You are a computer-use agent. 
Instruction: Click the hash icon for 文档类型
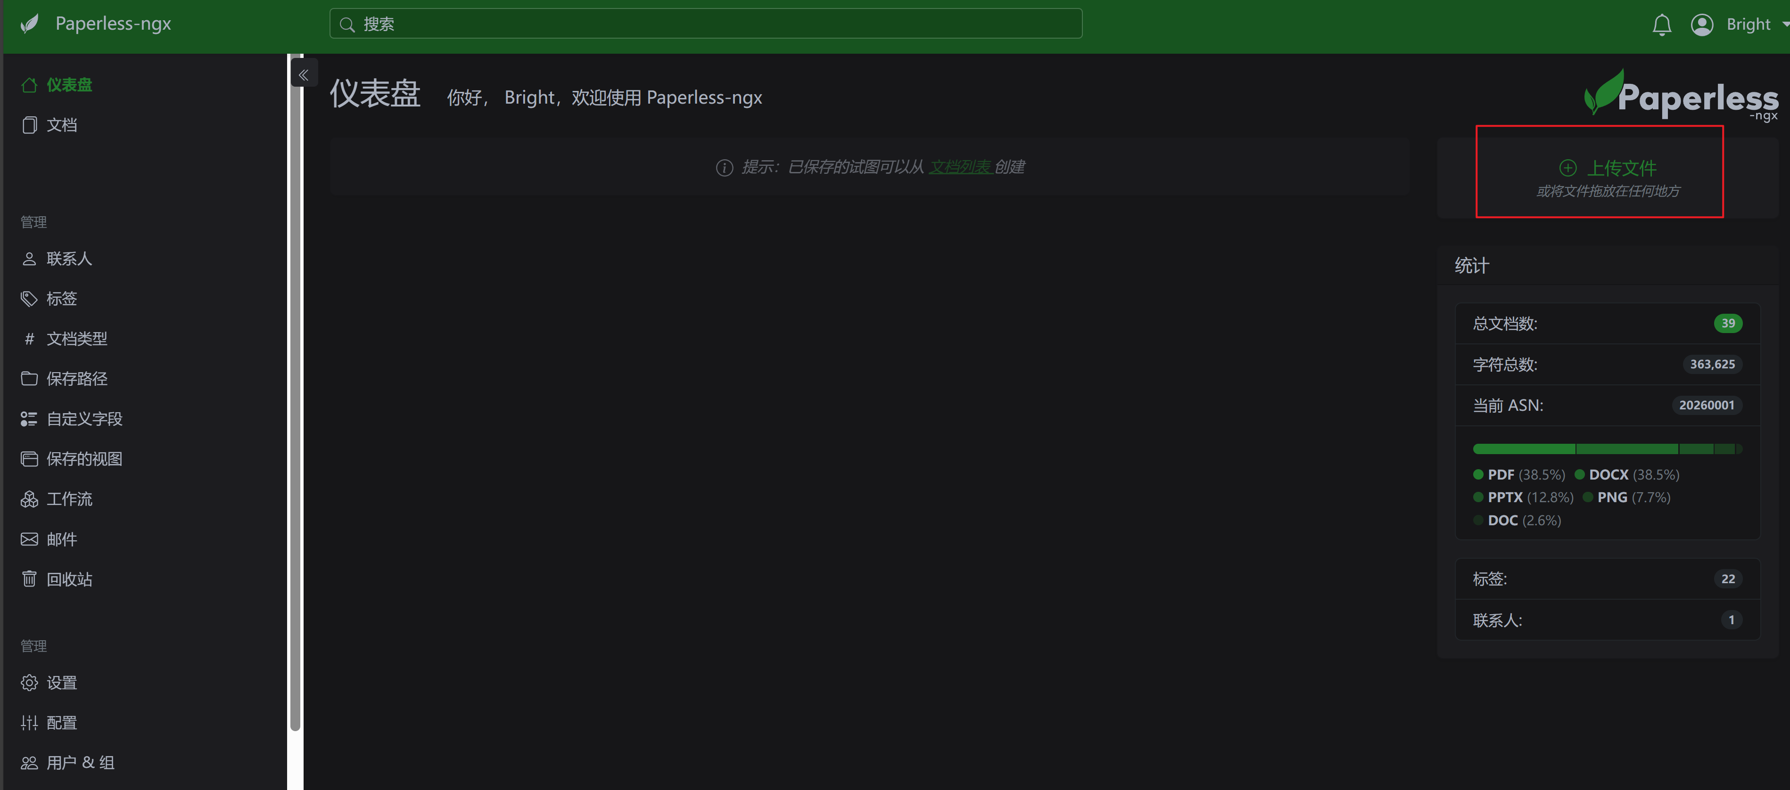coord(29,339)
